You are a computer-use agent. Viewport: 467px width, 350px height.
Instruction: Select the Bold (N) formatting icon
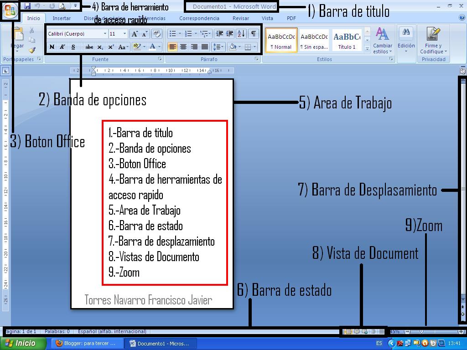pyautogui.click(x=52, y=47)
